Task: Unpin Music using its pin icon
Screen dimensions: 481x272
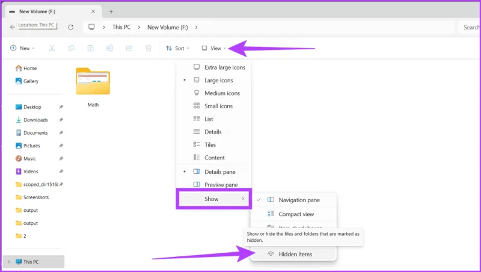Action: tap(61, 158)
